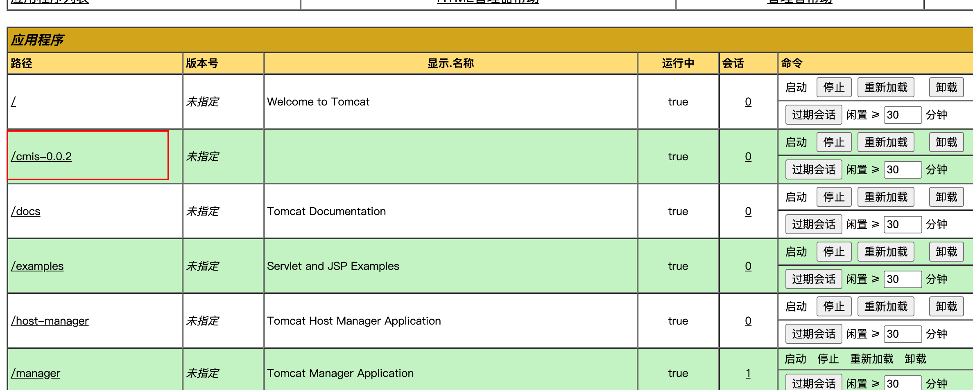
Task: Stop the /cmis-0.0.2 application with 停止
Action: 834,142
